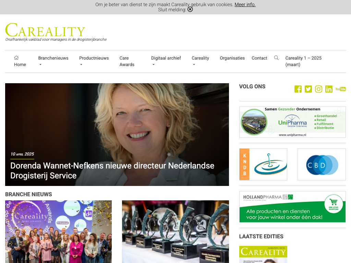Dismiss the cookie notice via the X
The image size is (351, 263).
[x=190, y=9]
